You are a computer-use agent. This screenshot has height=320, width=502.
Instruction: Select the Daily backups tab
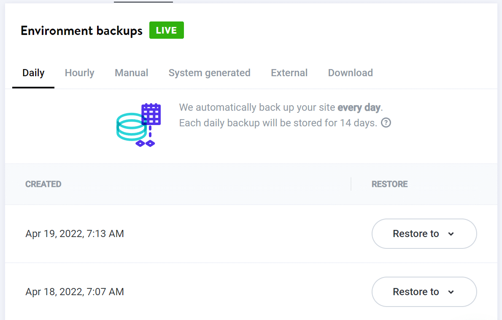point(33,72)
